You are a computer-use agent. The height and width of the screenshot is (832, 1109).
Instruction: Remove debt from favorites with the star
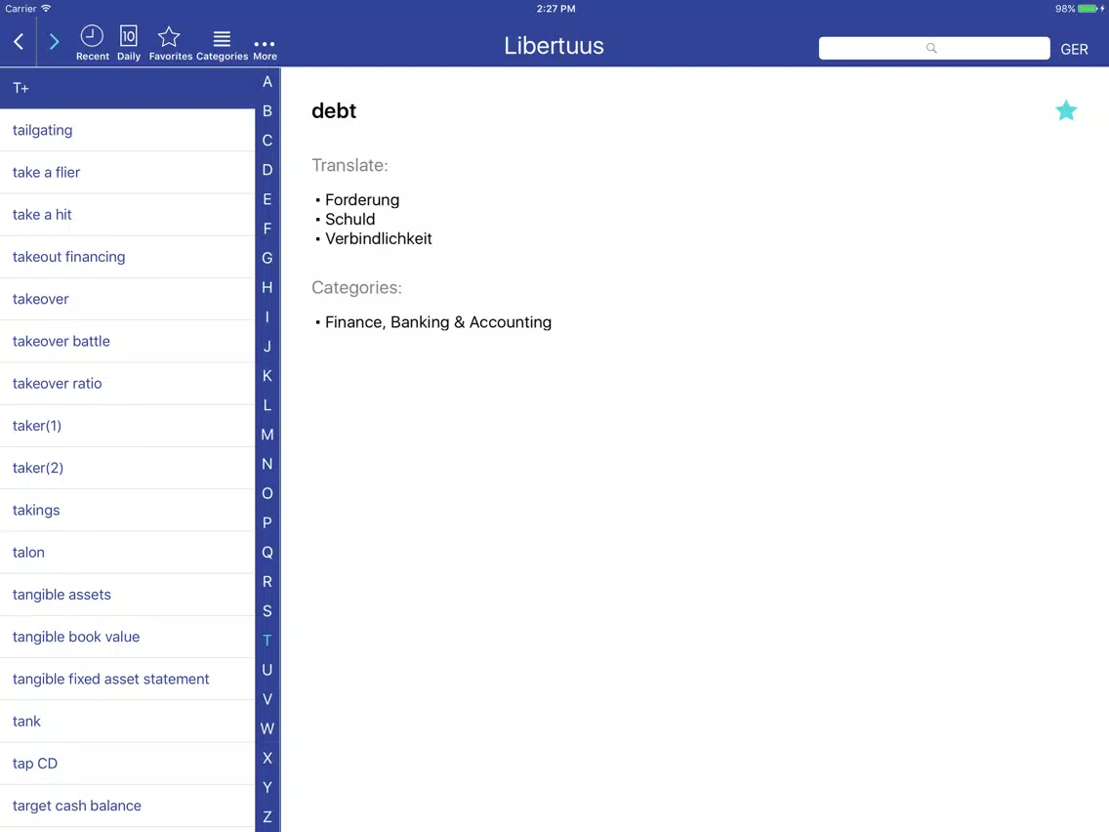tap(1066, 110)
